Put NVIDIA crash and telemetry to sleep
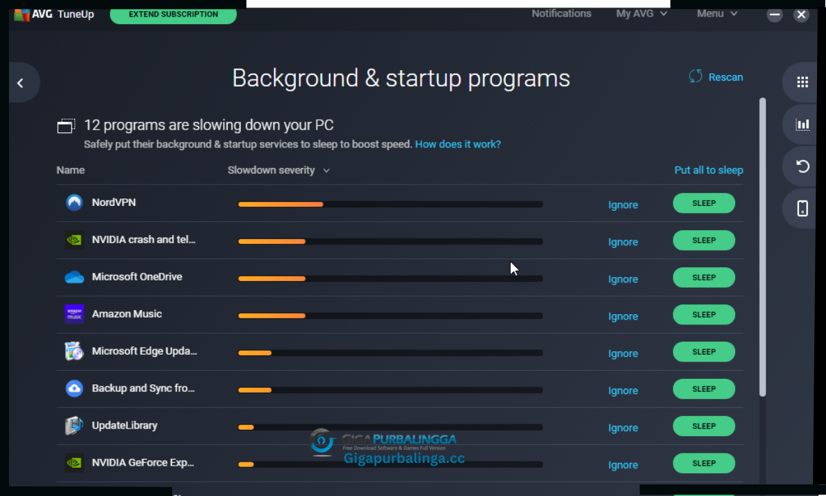The image size is (826, 496). (x=703, y=240)
